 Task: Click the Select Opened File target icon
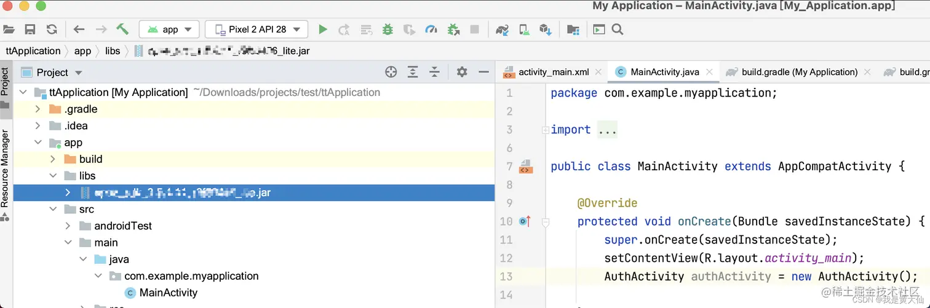pyautogui.click(x=391, y=73)
